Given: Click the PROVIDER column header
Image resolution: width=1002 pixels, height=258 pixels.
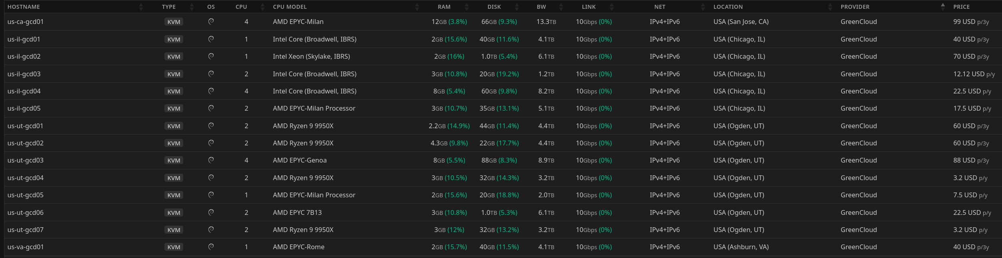Looking at the screenshot, I should pos(855,7).
